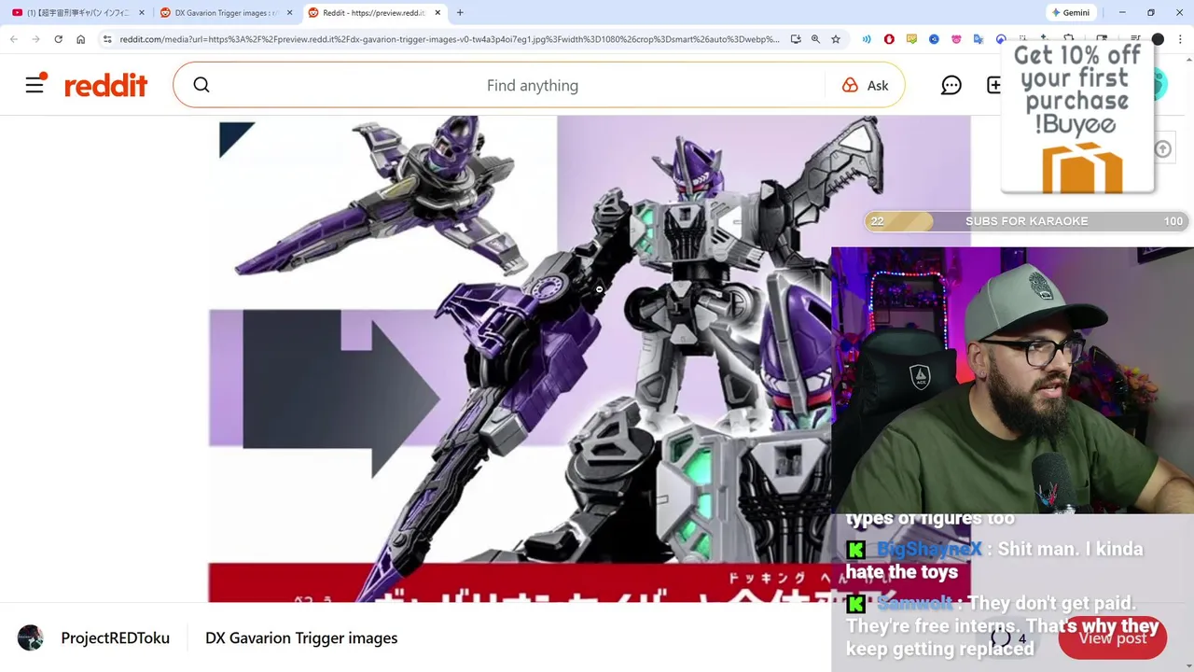
Task: Open the Reddit hamburger menu
Action: pyautogui.click(x=35, y=86)
